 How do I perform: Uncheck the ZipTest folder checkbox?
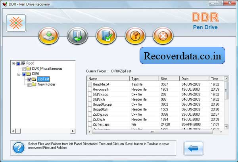(x=29, y=79)
